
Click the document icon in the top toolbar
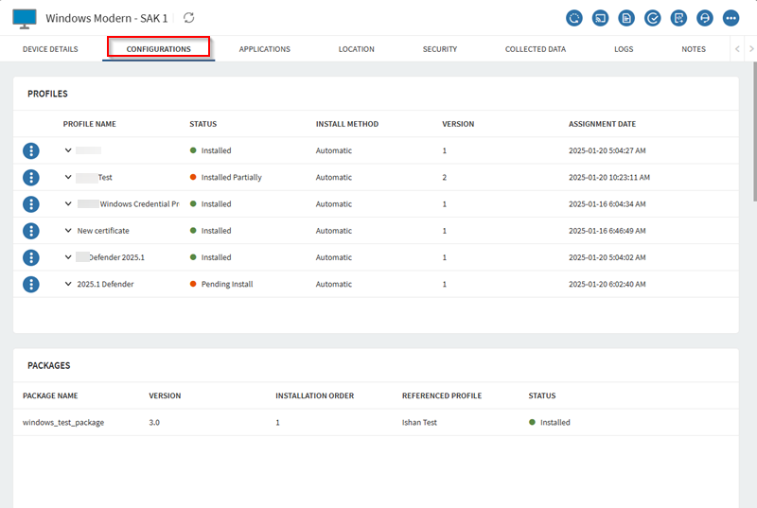tap(626, 18)
